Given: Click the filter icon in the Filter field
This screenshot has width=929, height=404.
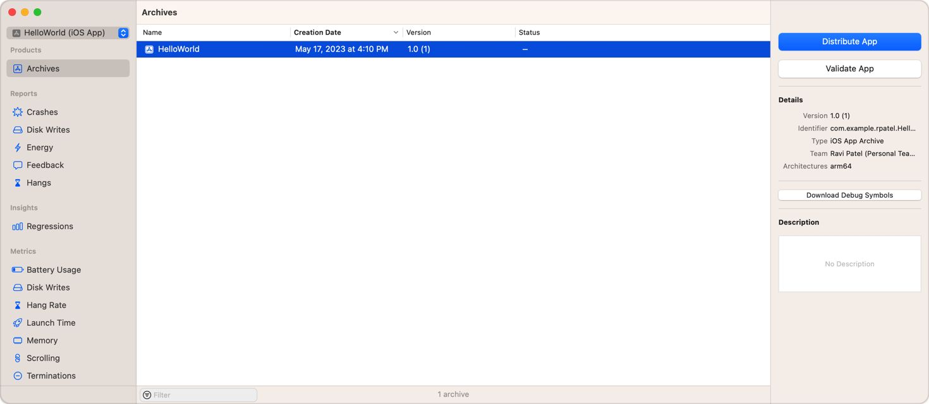Looking at the screenshot, I should pyautogui.click(x=147, y=395).
